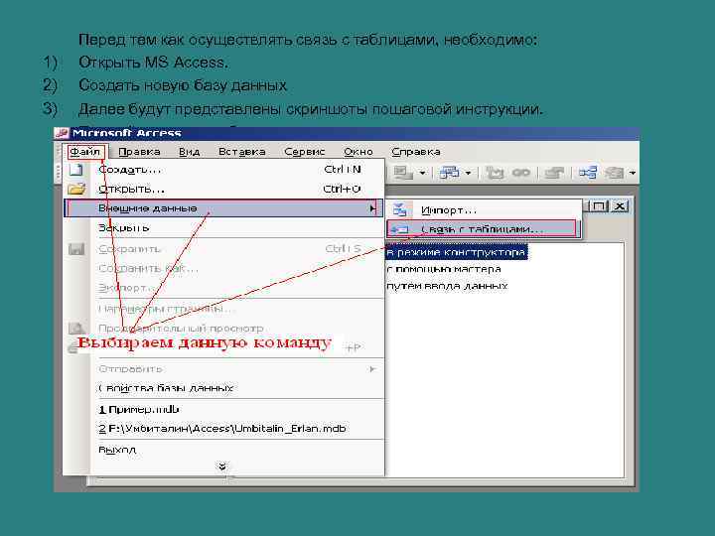The width and height of the screenshot is (715, 536).
Task: Expand the full File menu with chevrons
Action: [222, 467]
